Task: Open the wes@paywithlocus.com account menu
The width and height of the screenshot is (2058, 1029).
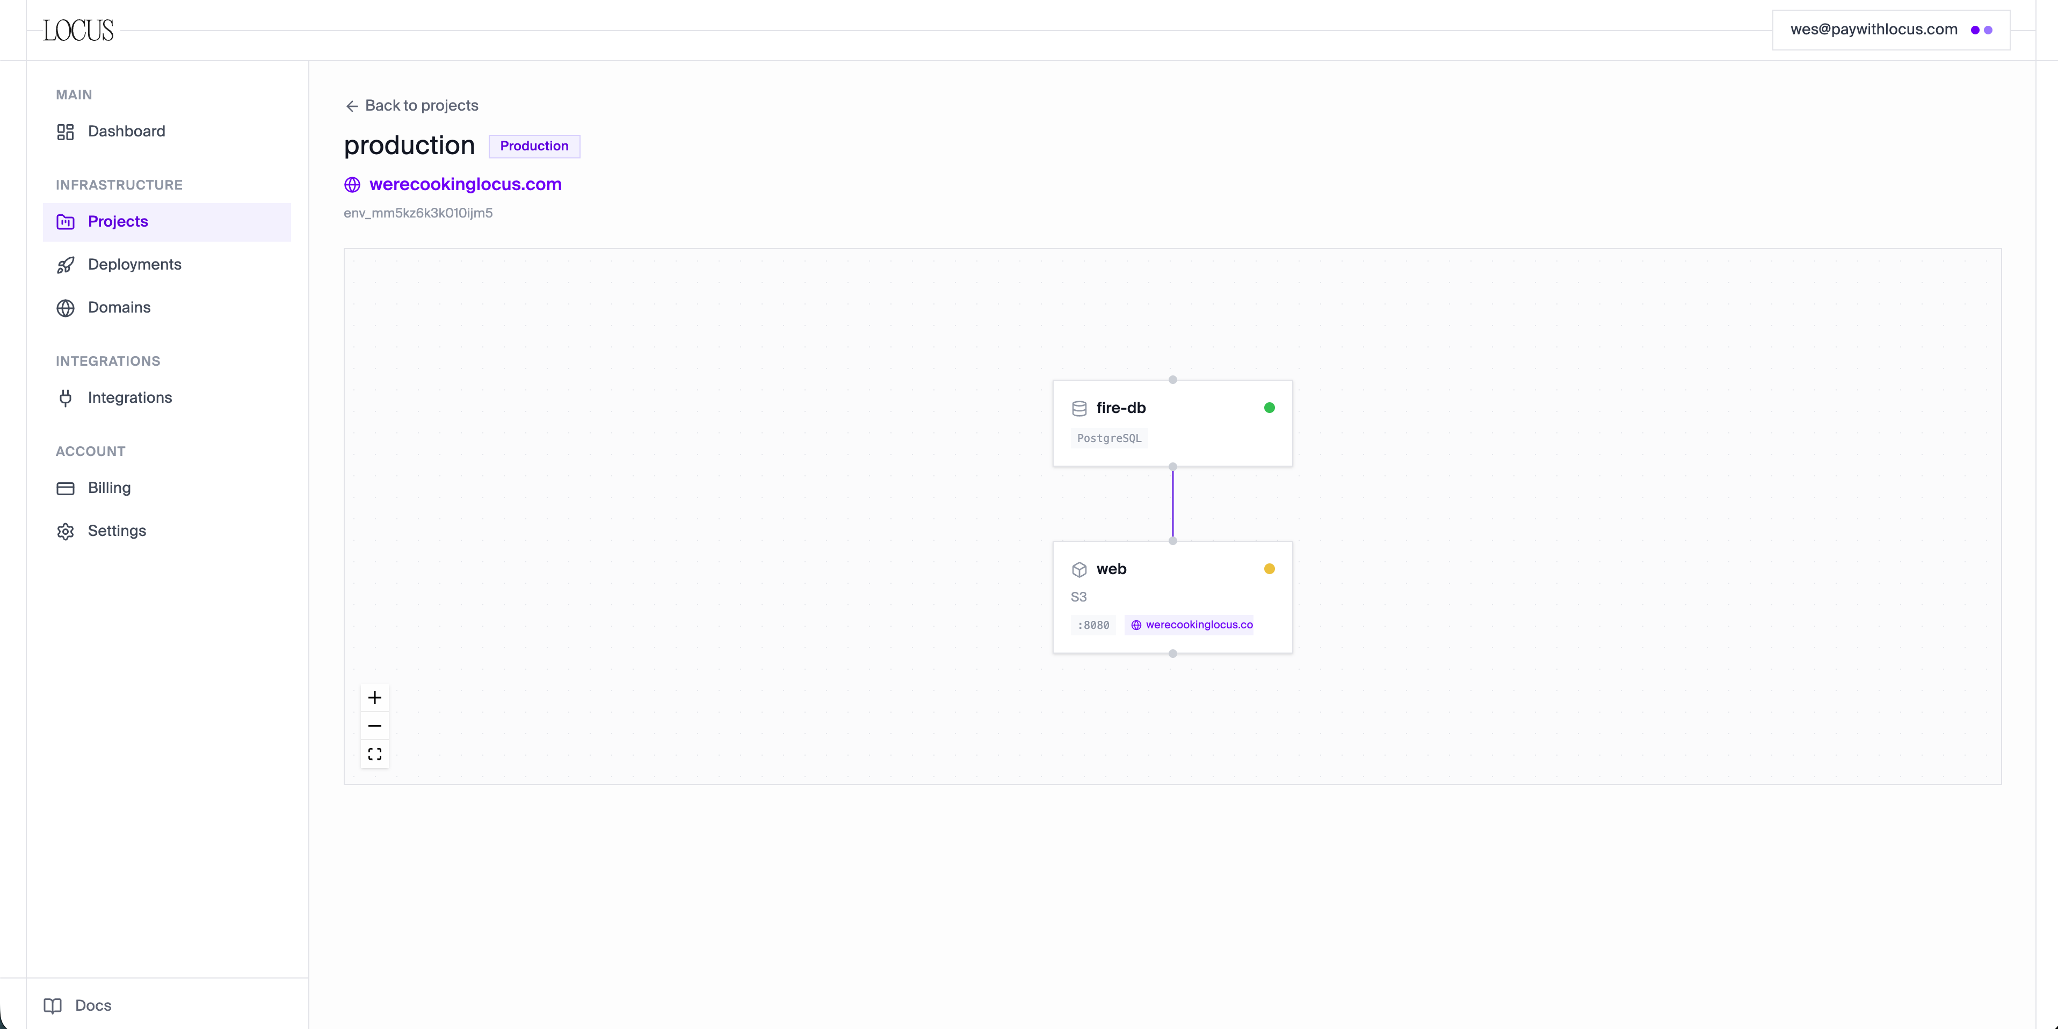Action: point(1890,30)
